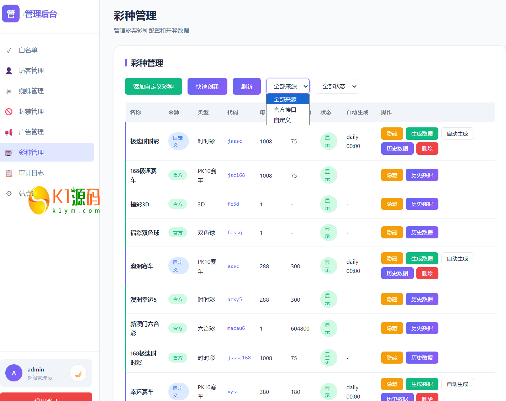
Task: Hide the 168极速赛车 lottery row
Action: [392, 175]
